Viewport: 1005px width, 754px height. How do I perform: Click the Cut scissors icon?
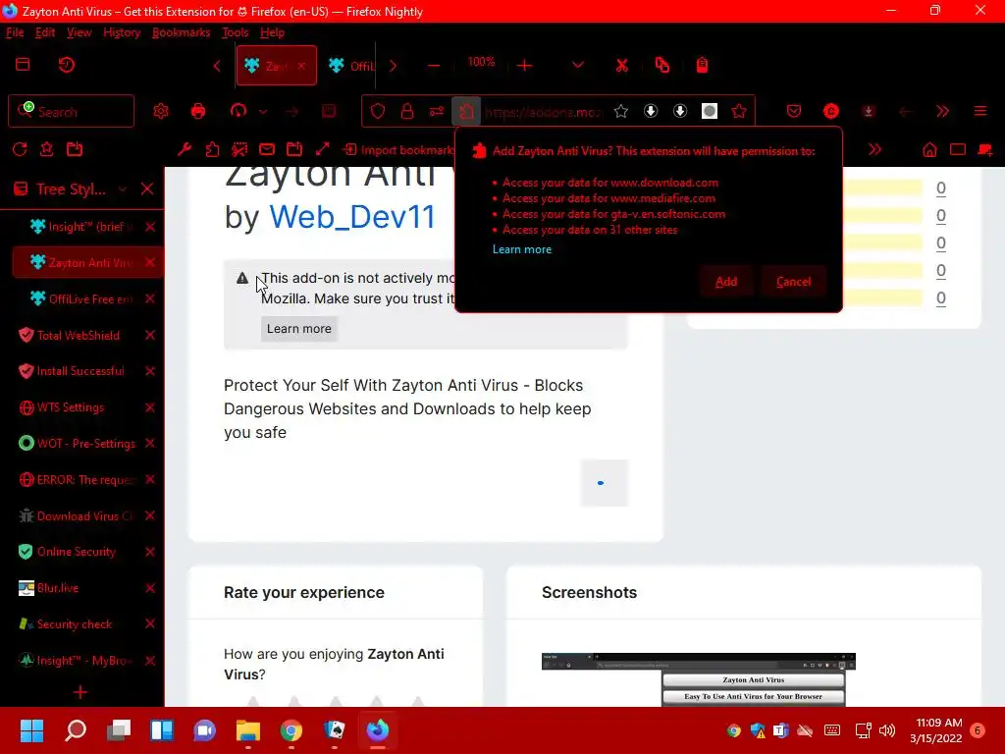pos(621,66)
